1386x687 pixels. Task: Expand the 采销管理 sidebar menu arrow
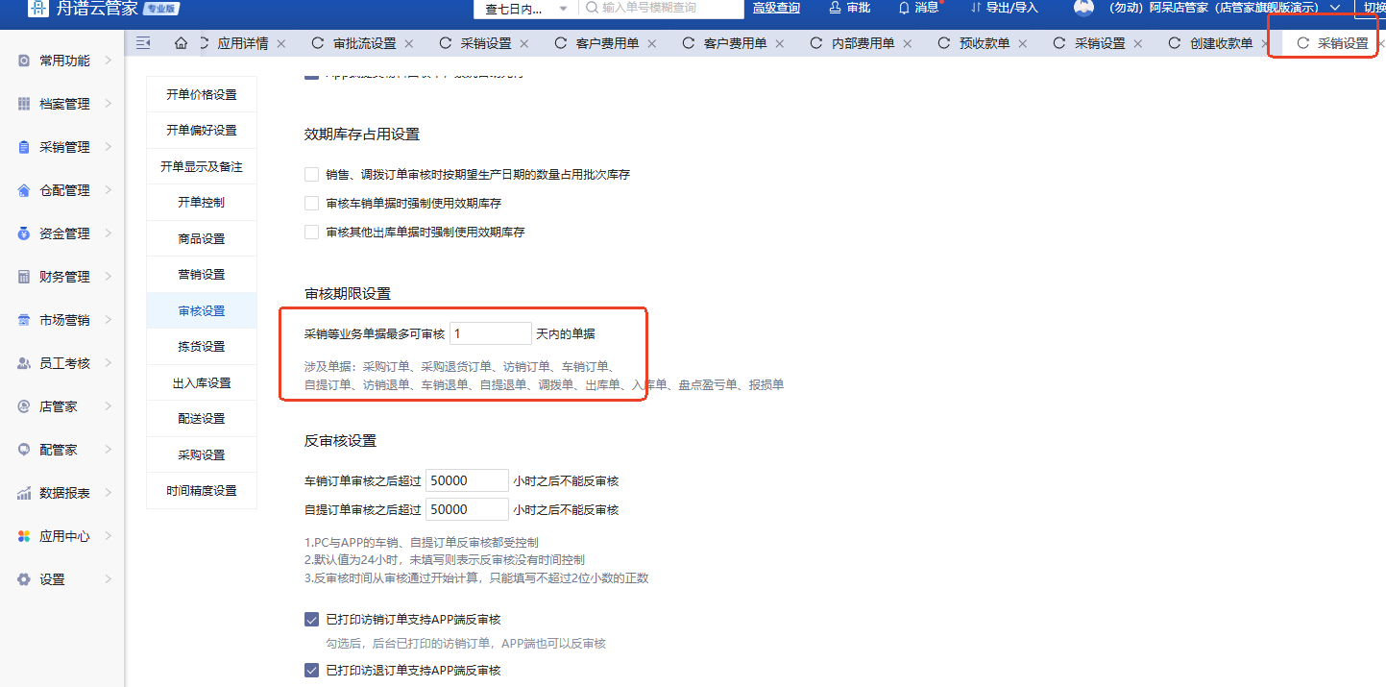[x=109, y=147]
